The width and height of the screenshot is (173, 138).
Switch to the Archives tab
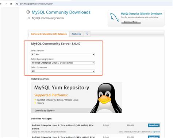pos(76,34)
